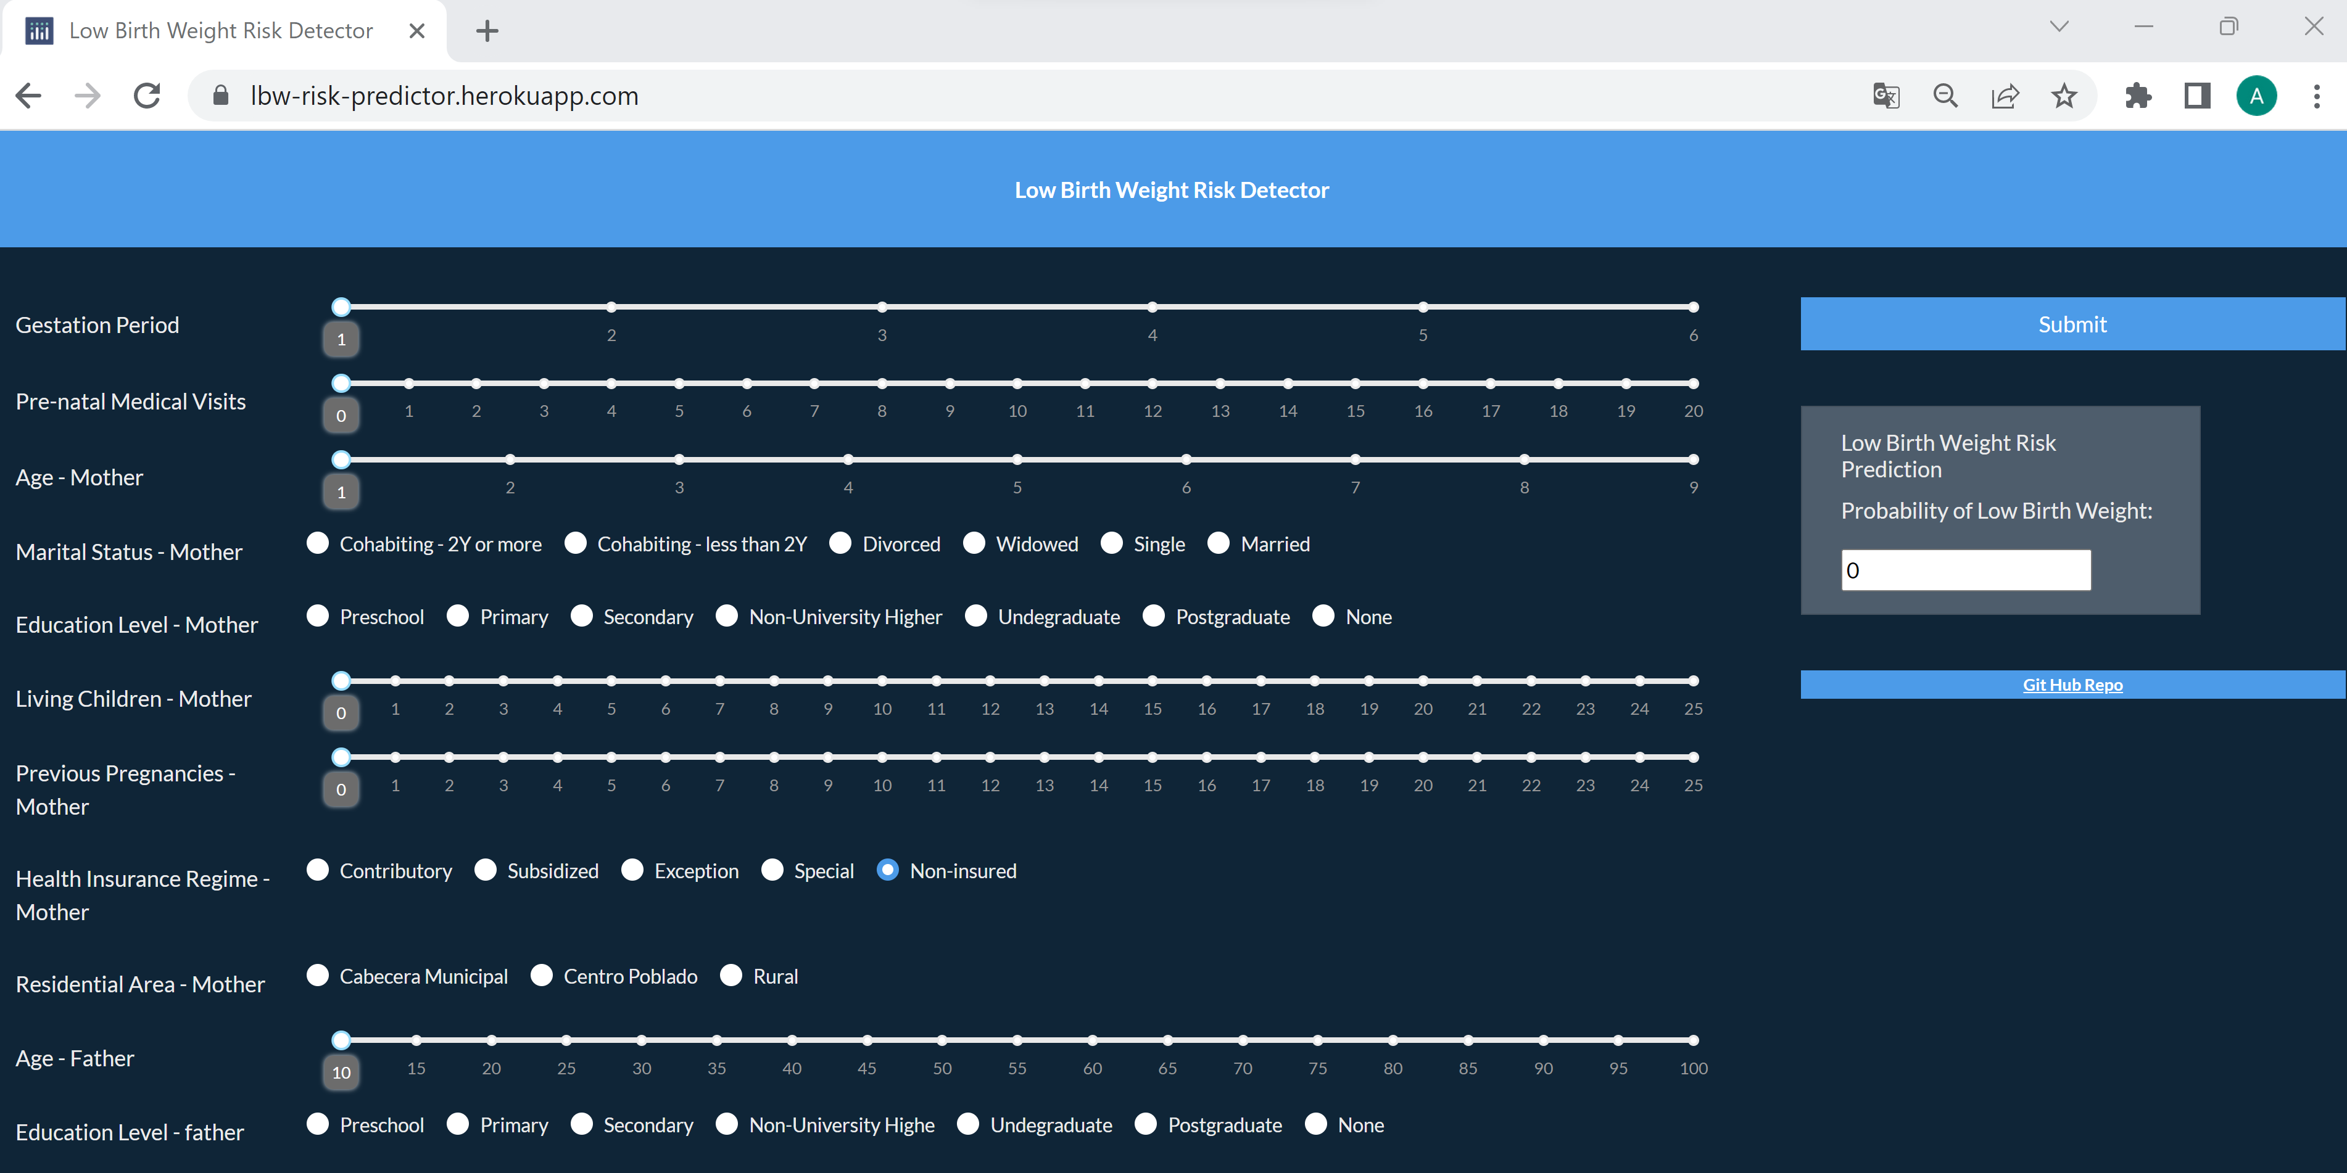The height and width of the screenshot is (1173, 2347).
Task: Select Subsidized health insurance regime
Action: [486, 870]
